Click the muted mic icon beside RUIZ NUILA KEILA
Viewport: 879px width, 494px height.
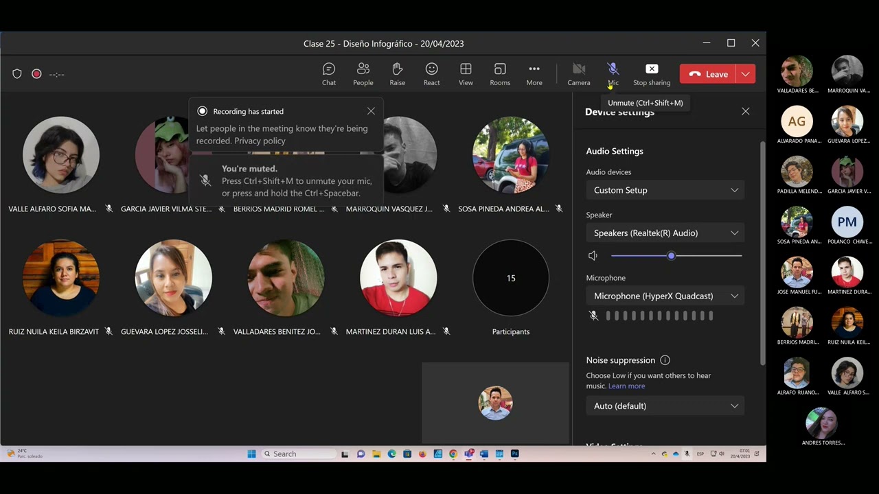coord(109,331)
